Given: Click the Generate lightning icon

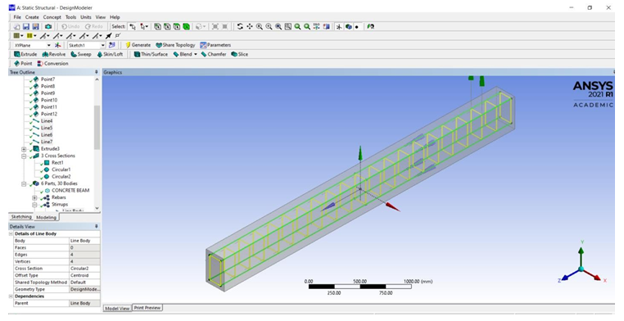Looking at the screenshot, I should (128, 45).
